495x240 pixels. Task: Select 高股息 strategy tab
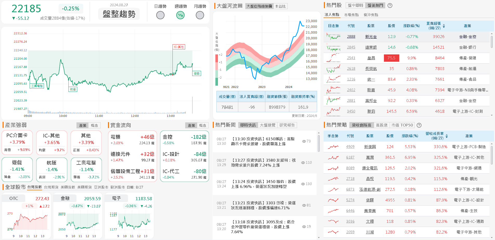(x=382, y=125)
